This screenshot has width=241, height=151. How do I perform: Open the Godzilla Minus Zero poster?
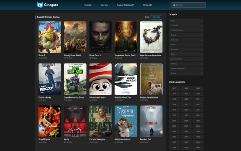pos(126,79)
